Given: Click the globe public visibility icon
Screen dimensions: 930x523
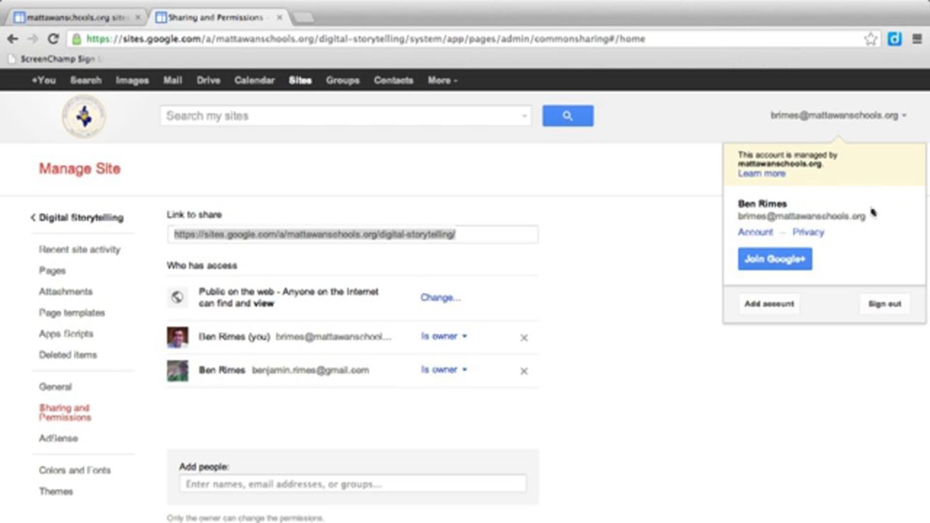Looking at the screenshot, I should tap(177, 297).
